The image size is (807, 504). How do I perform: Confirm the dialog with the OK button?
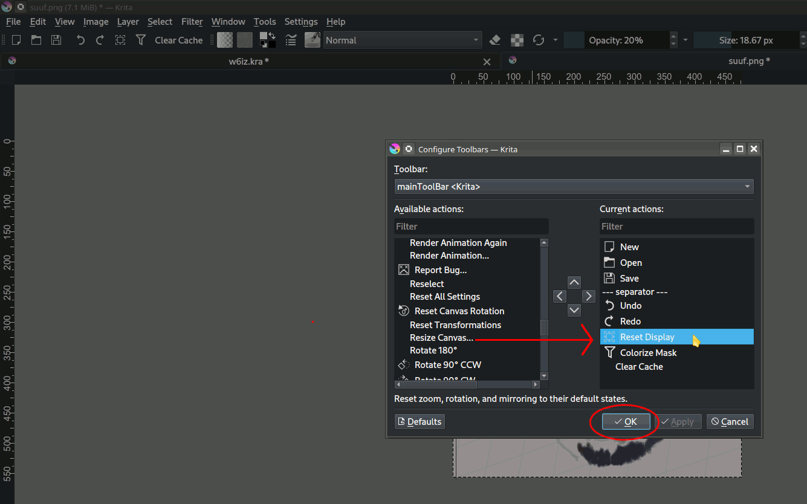[626, 422]
